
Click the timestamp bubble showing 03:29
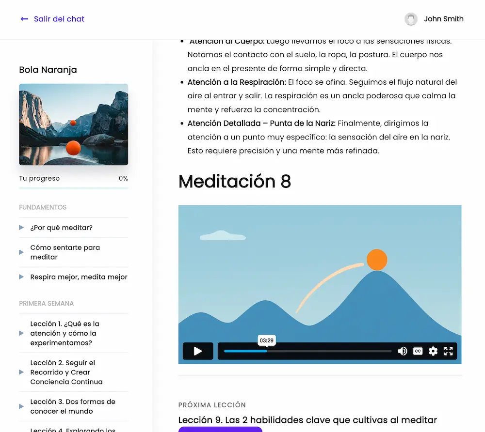[266, 340]
